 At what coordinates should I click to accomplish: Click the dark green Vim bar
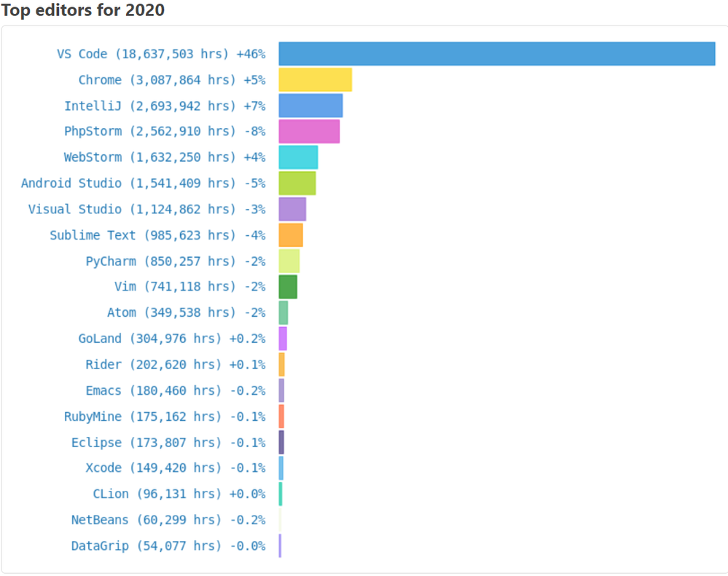288,287
